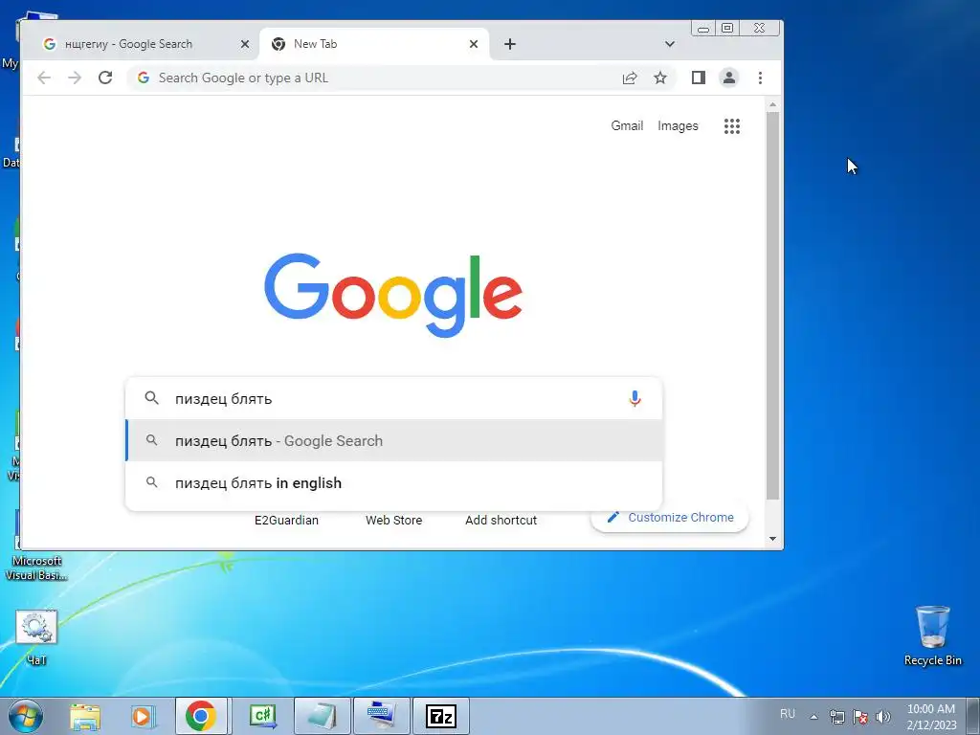Click the page scrollbar down arrow
Screen dimensions: 980x735
click(772, 539)
